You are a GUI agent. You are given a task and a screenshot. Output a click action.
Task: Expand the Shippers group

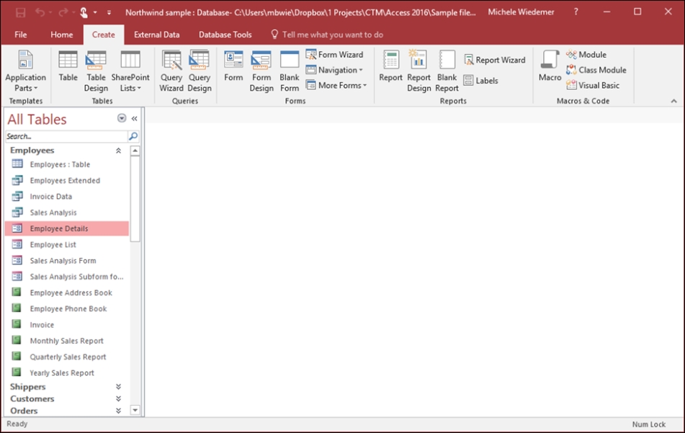[x=118, y=387]
